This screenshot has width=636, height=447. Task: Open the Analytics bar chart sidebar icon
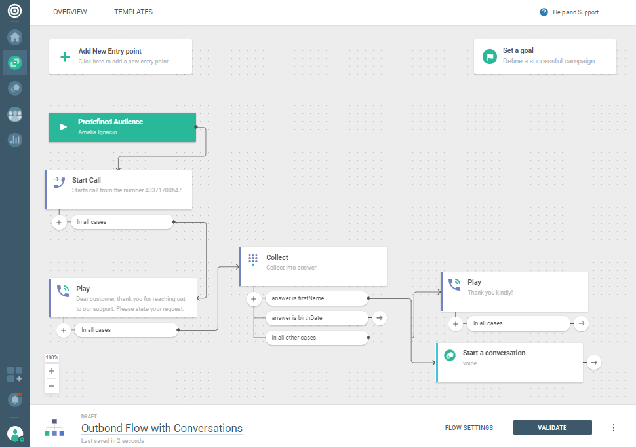pos(14,139)
